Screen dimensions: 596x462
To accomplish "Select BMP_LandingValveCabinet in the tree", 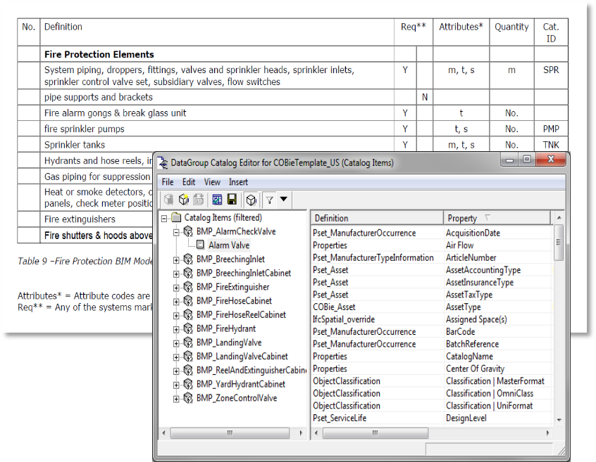I will click(242, 357).
